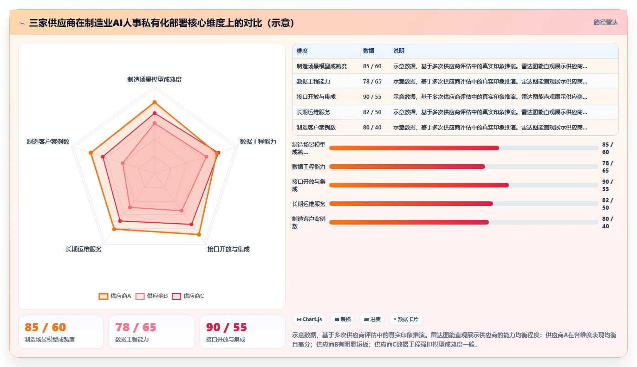Click the 供应商A orange point on the 制造场景模型成熟度 axis
This screenshot has width=637, height=367.
point(155,102)
